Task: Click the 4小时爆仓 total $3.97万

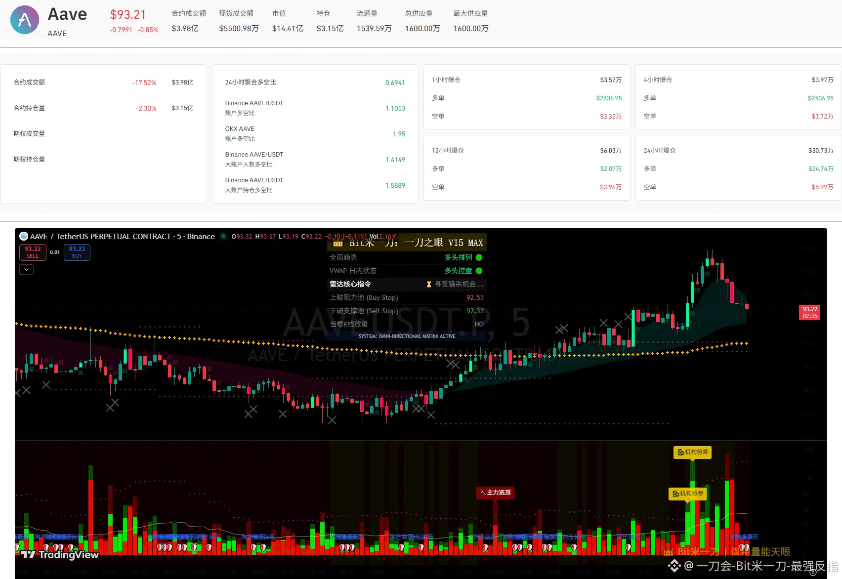Action: [x=823, y=80]
